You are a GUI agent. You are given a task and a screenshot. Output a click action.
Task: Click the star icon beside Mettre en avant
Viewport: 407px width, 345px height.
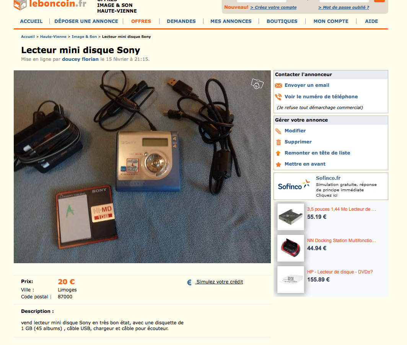[x=278, y=164]
